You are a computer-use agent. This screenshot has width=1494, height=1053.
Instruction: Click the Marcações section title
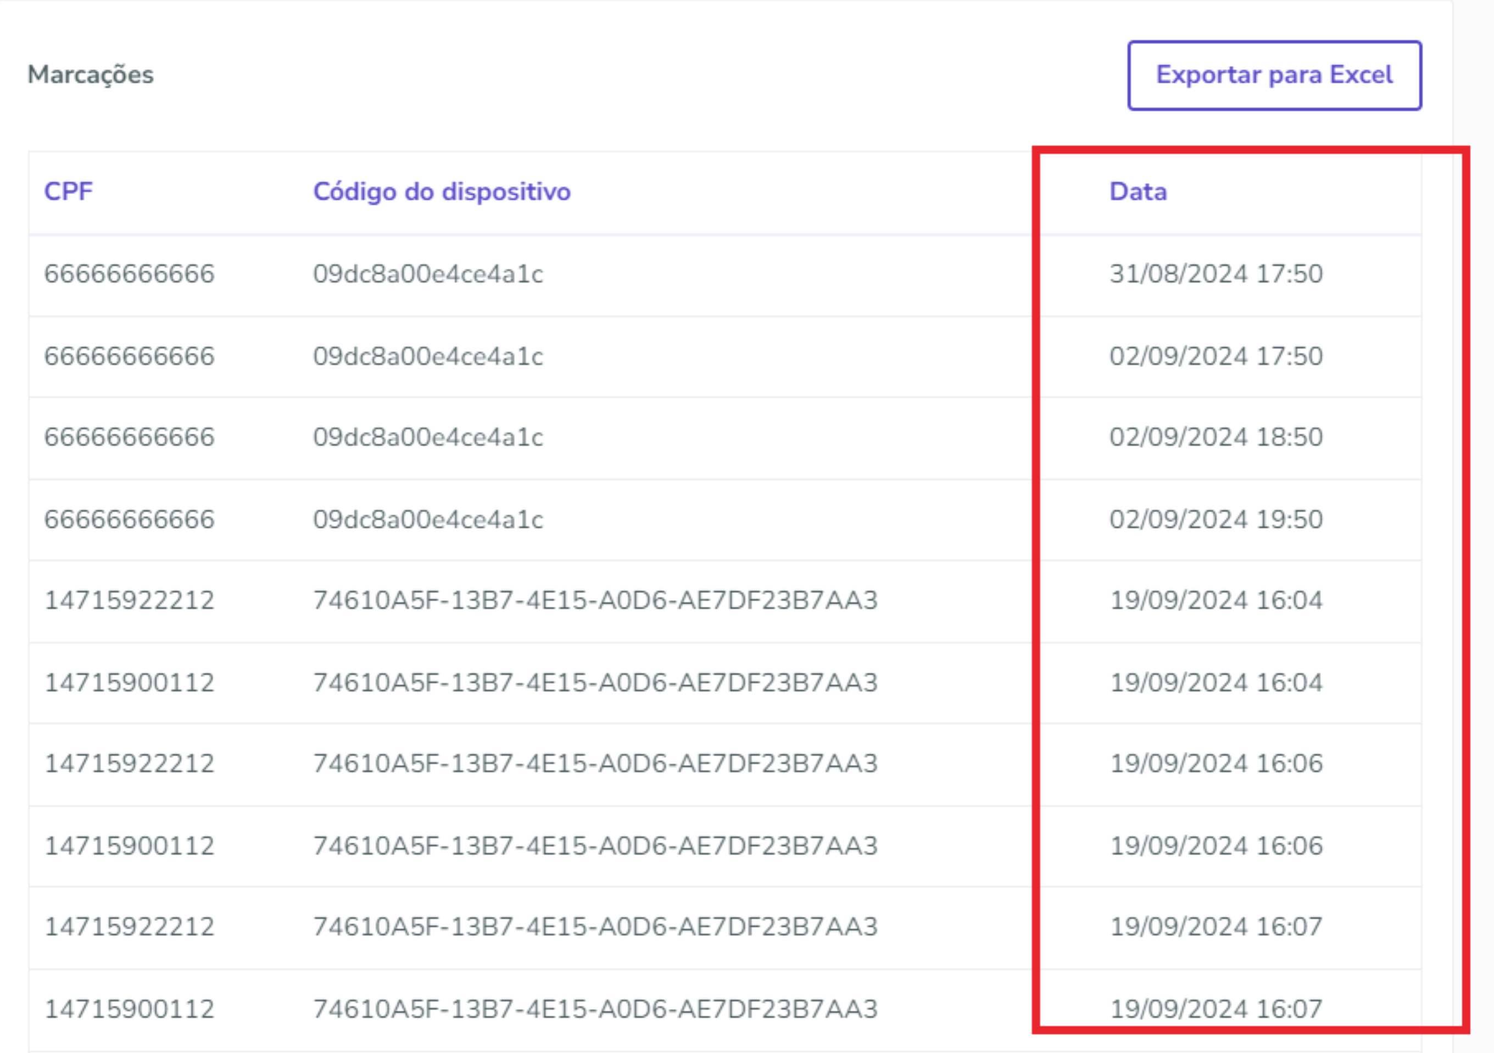pos(91,75)
